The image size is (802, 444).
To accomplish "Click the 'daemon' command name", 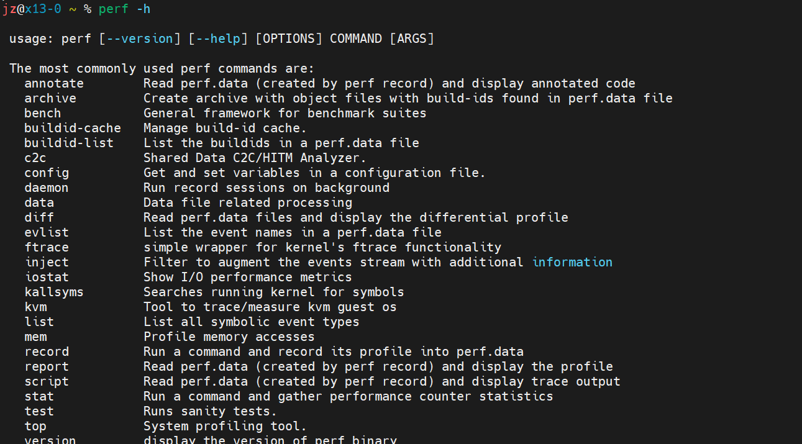I will [x=47, y=188].
